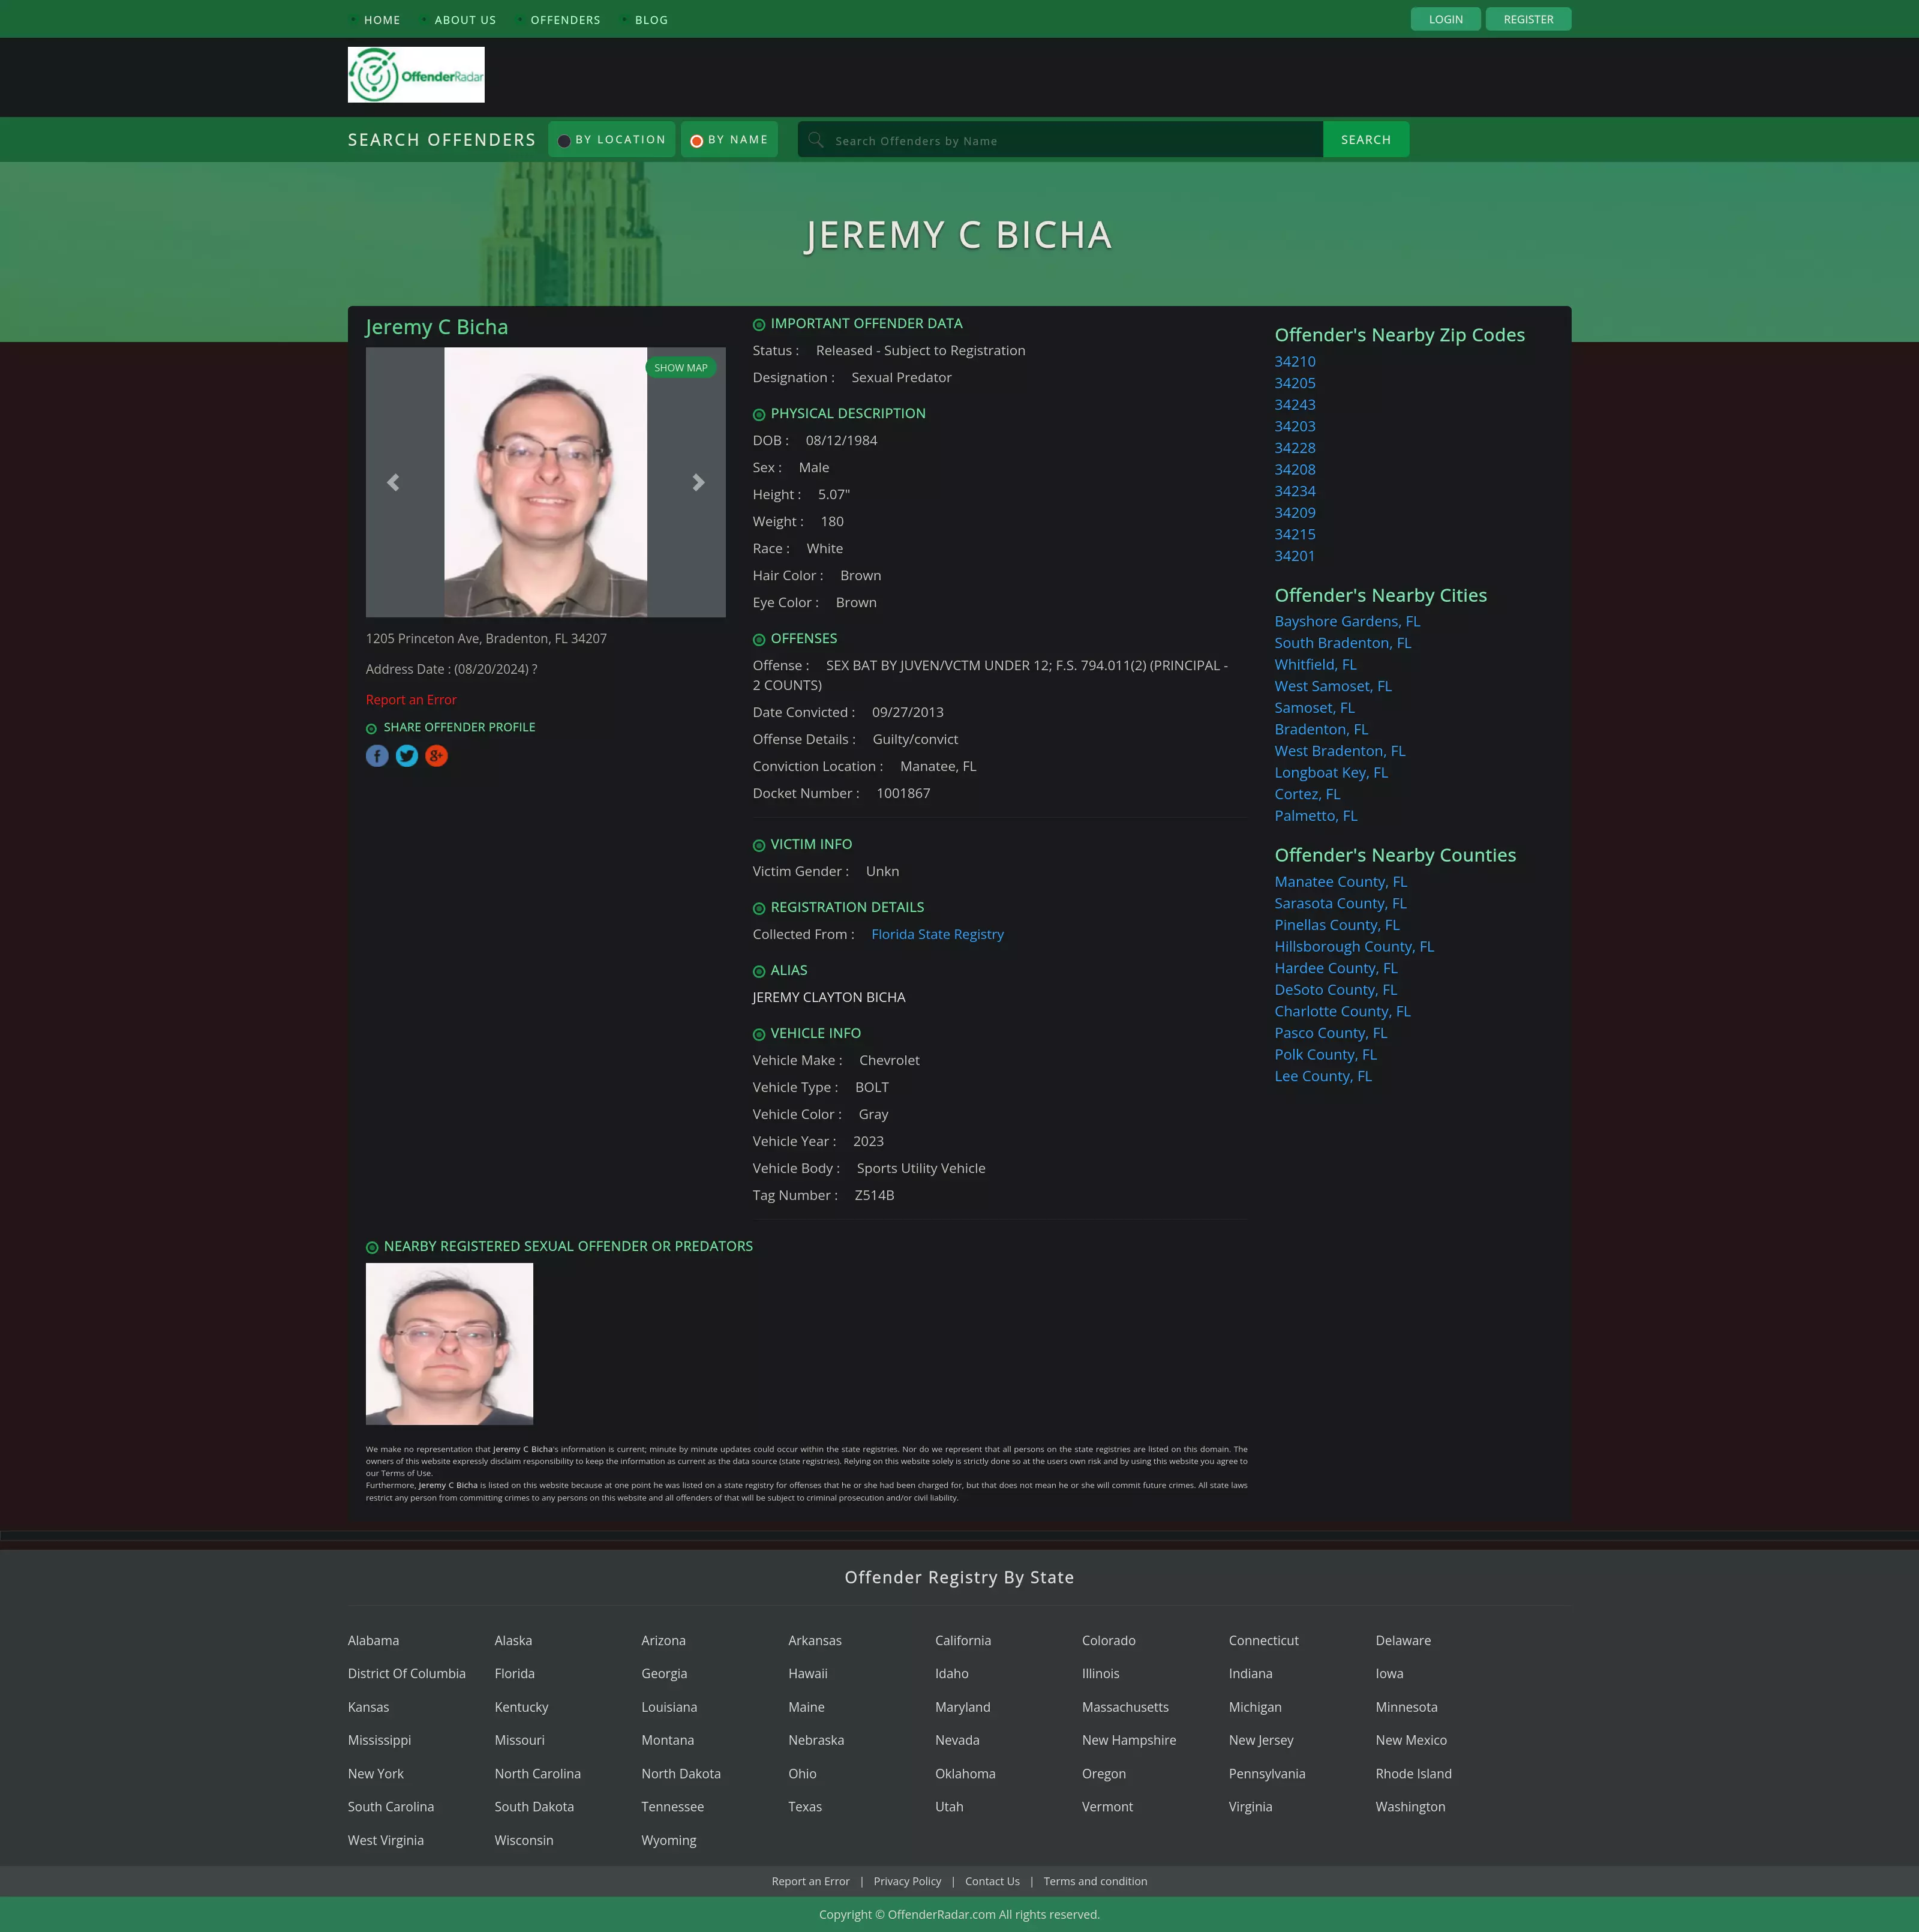Image resolution: width=1919 pixels, height=1932 pixels.
Task: Open Longboat Key, FL city link
Action: pos(1331,773)
